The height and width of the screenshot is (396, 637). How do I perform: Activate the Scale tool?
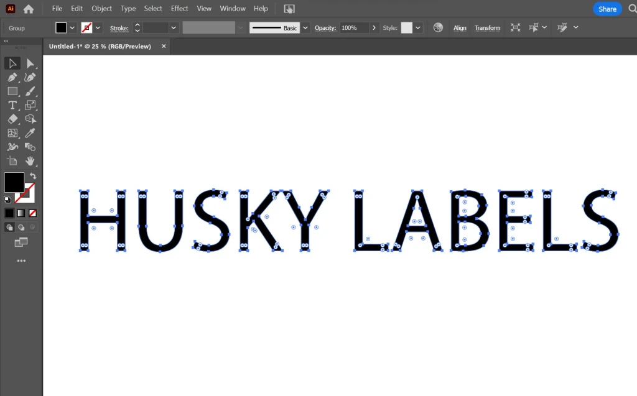tap(30, 105)
